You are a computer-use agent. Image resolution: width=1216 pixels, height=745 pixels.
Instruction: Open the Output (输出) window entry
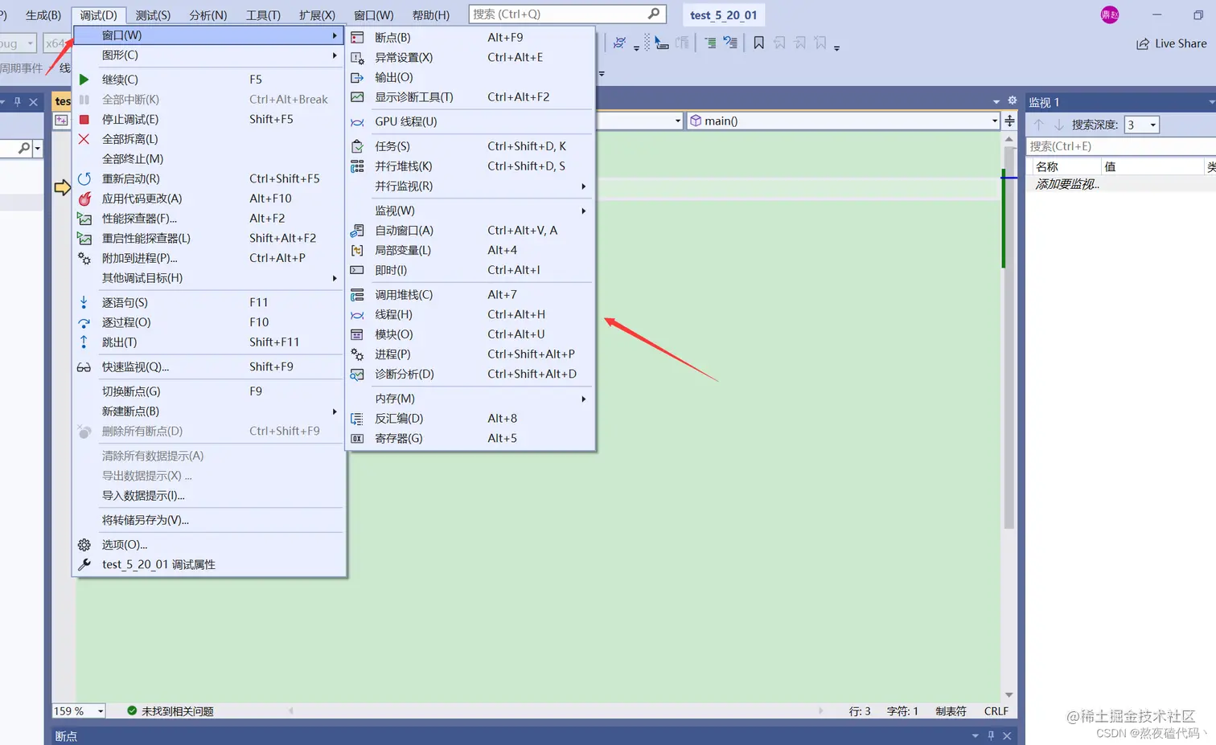point(470,77)
